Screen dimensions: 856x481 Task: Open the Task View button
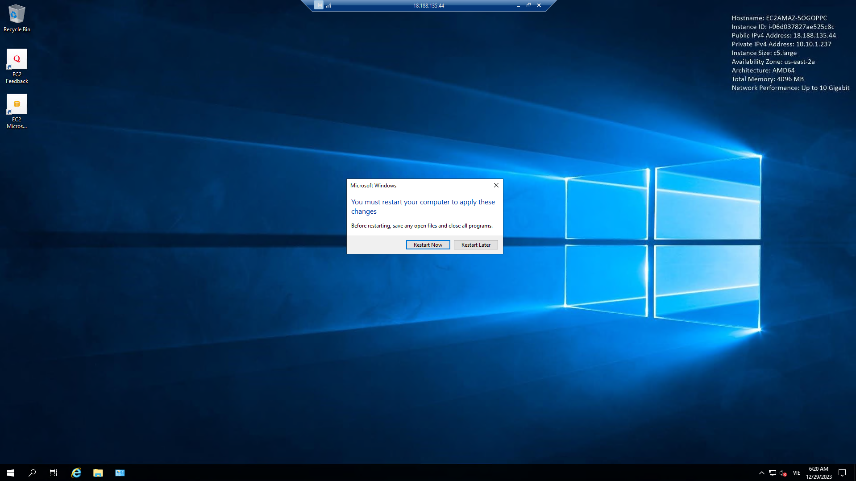click(54, 473)
